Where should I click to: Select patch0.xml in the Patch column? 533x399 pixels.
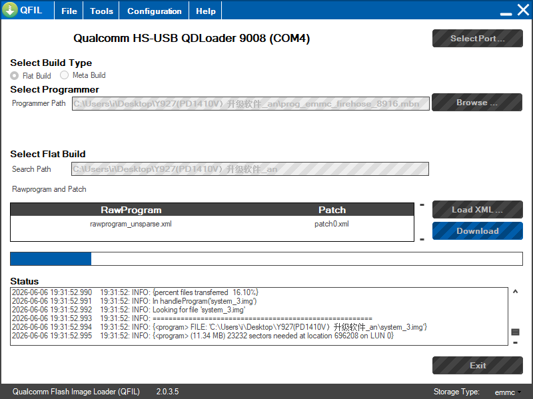click(331, 224)
